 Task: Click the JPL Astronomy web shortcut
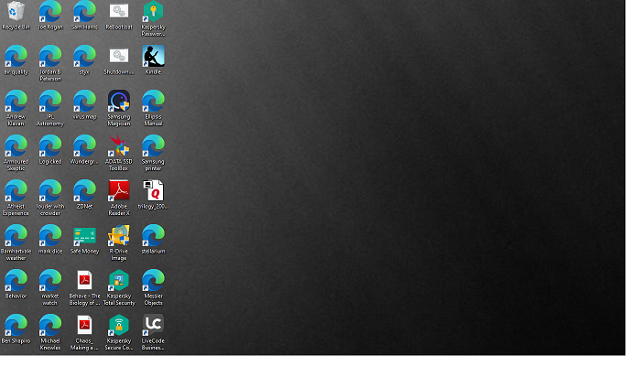[x=50, y=101]
